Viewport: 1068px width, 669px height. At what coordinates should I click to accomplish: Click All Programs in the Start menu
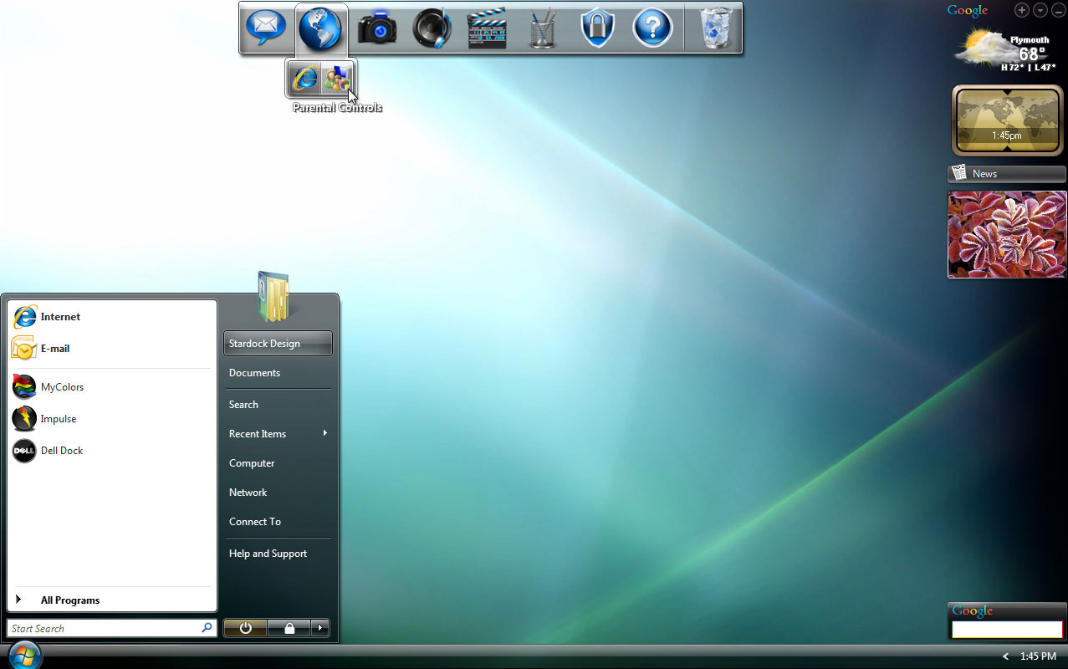tap(70, 600)
